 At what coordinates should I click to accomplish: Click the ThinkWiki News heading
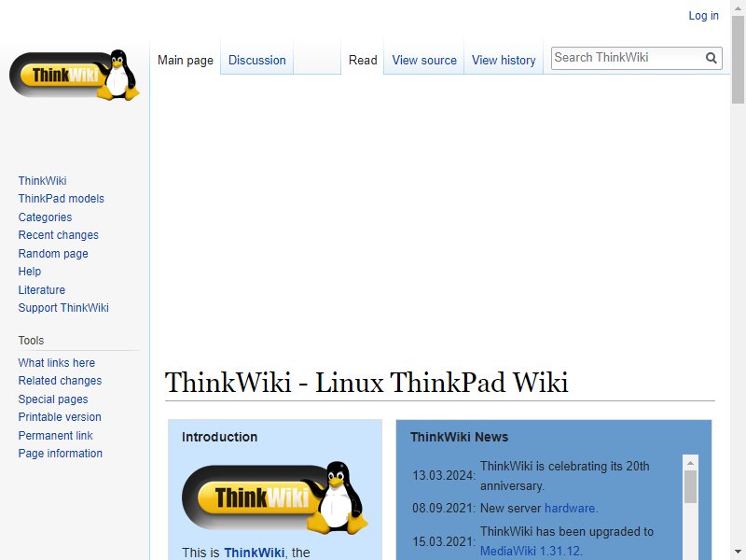click(459, 437)
